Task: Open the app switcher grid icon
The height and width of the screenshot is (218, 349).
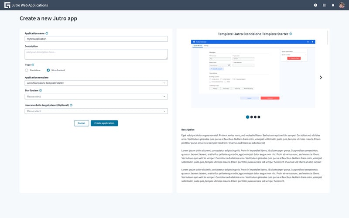Action: point(324,5)
